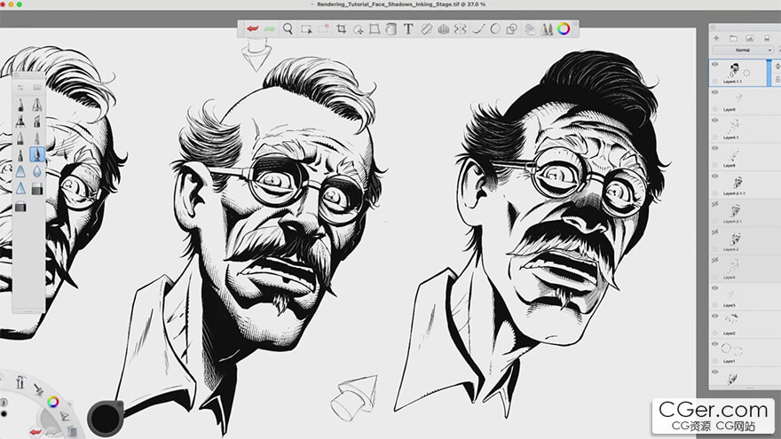
Task: Open the Draw Styles shapes tool
Action: [511, 29]
